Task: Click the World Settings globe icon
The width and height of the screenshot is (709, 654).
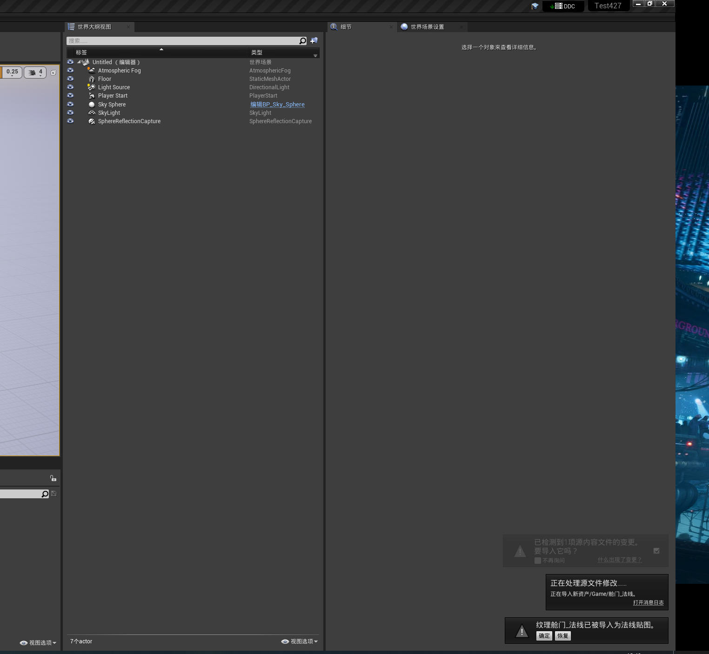Action: click(x=404, y=27)
